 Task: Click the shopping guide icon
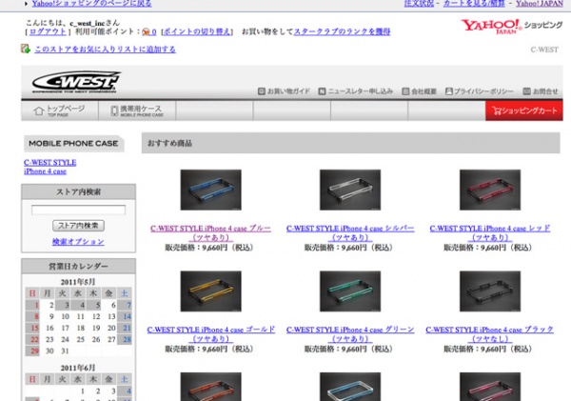tap(261, 91)
